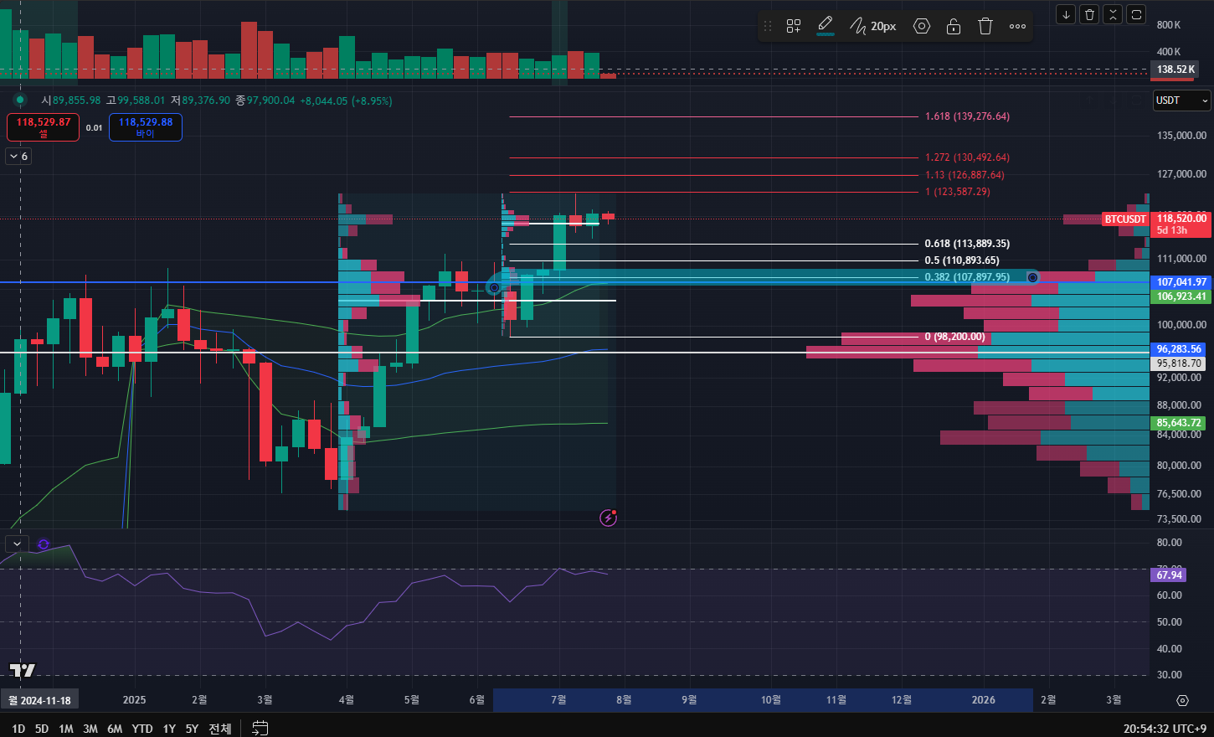This screenshot has height=737, width=1214.
Task: Collapse the volume pane
Action: (x=1113, y=14)
